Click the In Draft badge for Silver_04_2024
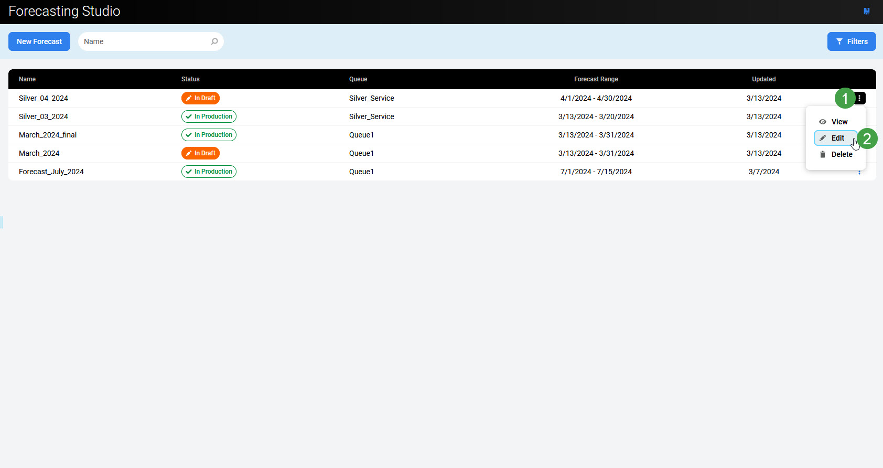 pos(200,98)
